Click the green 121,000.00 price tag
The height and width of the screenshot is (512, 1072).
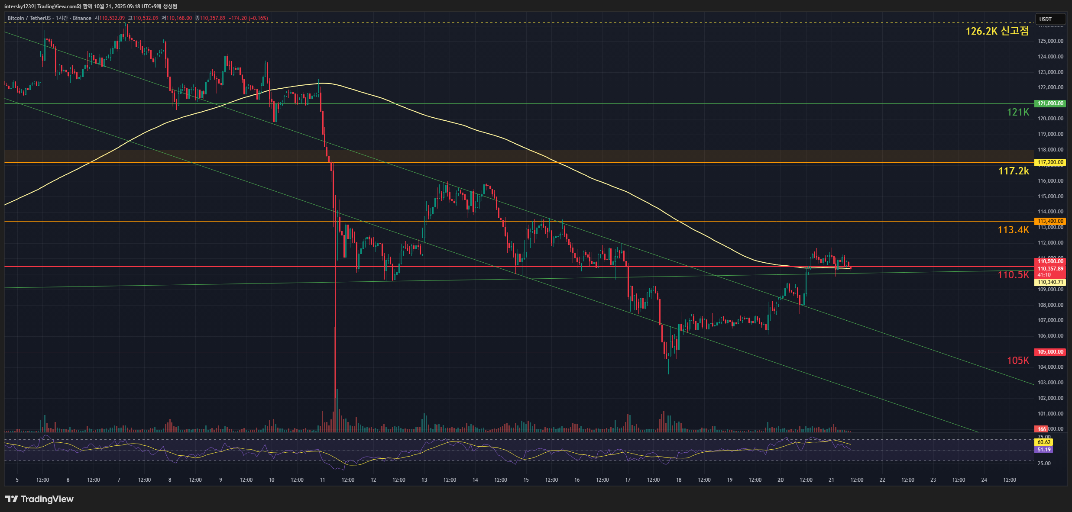(x=1050, y=103)
